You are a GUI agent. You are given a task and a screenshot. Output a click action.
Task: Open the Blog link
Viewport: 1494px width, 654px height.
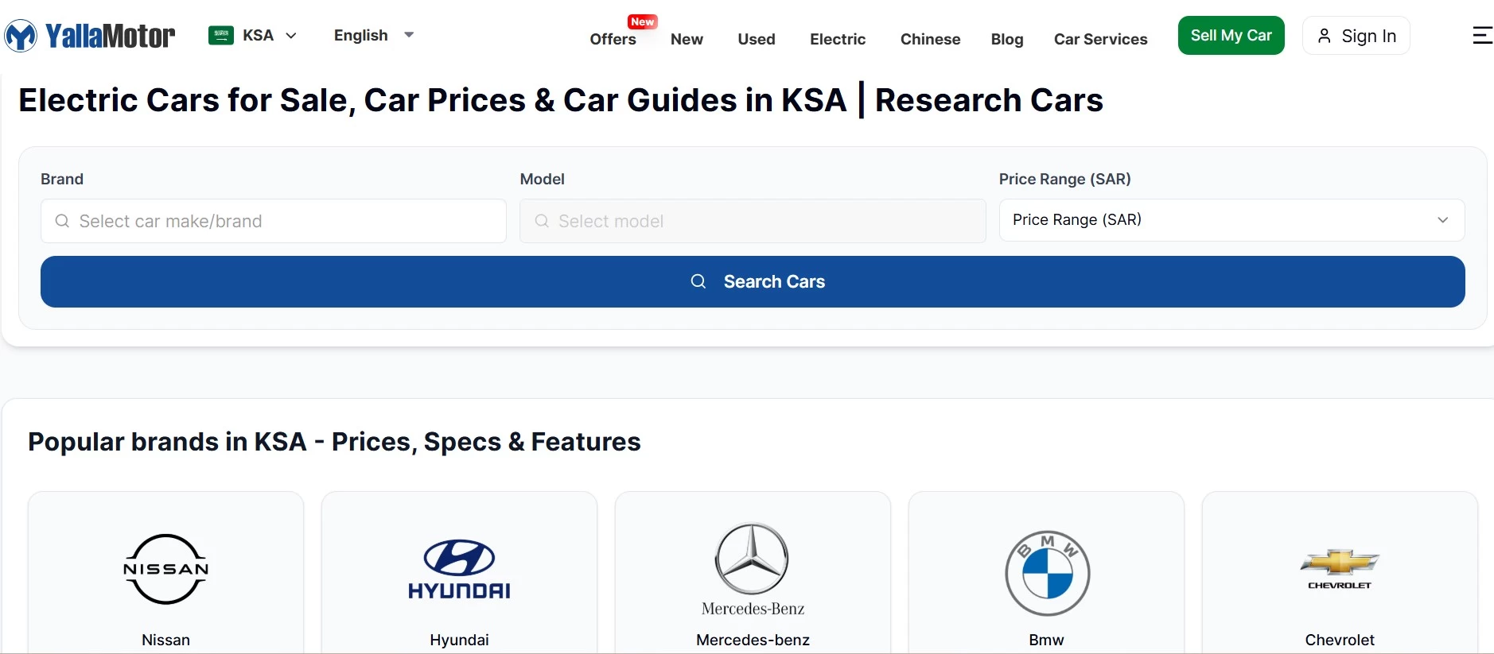pos(1006,39)
